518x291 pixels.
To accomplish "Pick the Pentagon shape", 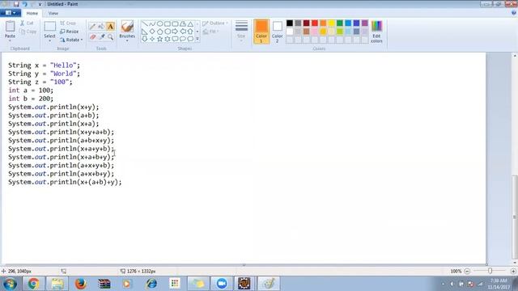I will [160, 32].
